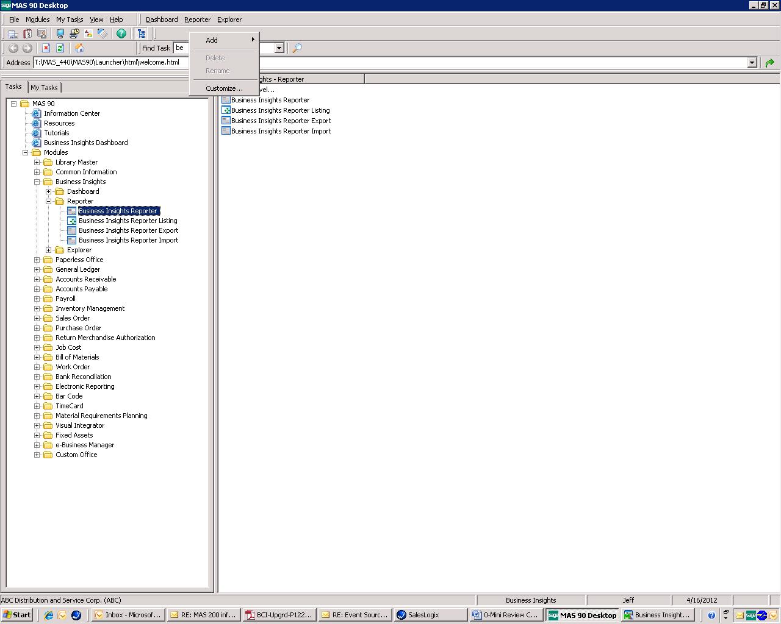Click the red Stop loading icon

[x=46, y=48]
